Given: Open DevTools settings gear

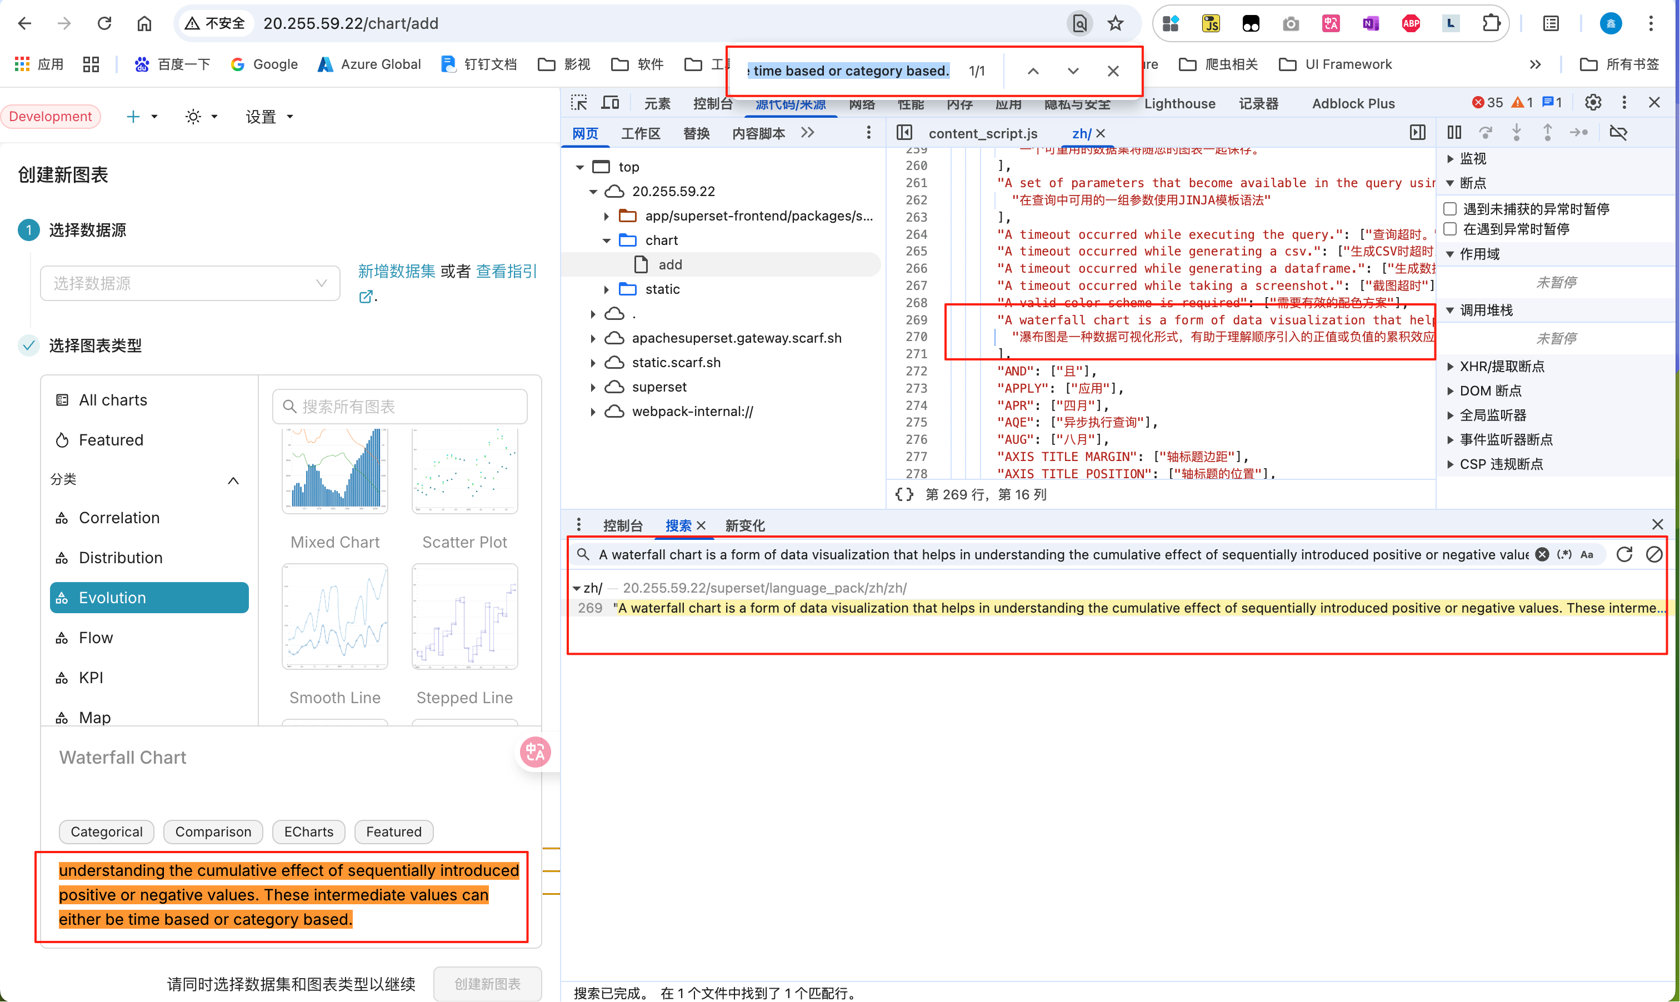Looking at the screenshot, I should (x=1593, y=103).
